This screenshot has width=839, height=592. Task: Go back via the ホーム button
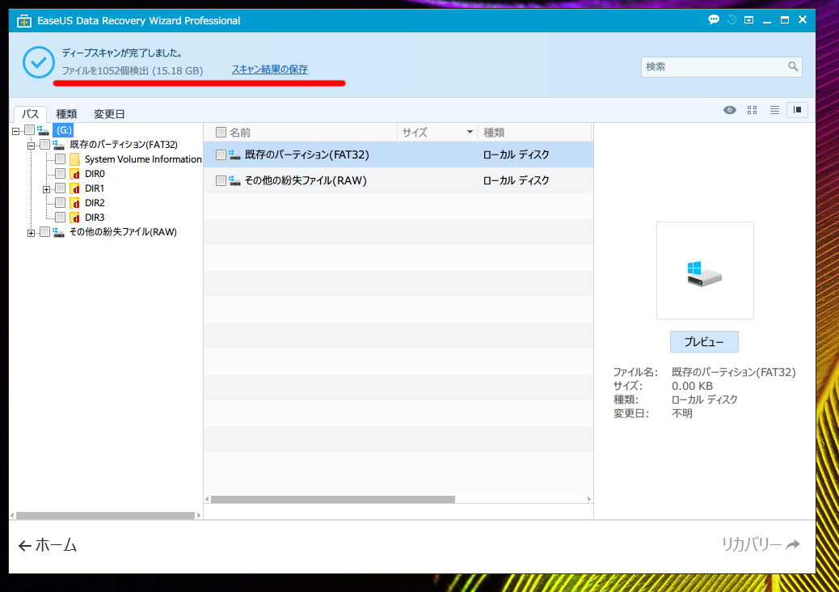[48, 545]
